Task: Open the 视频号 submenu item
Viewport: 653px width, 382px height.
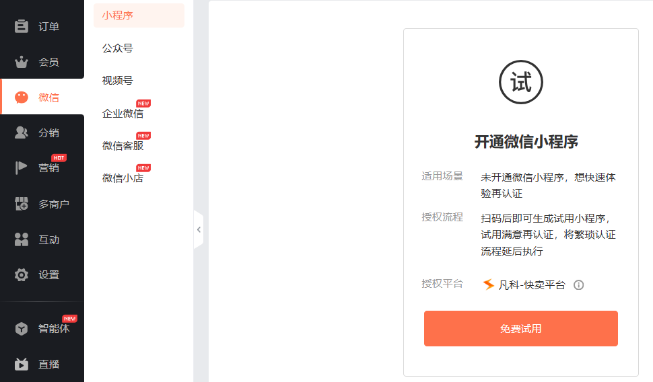Action: [118, 81]
